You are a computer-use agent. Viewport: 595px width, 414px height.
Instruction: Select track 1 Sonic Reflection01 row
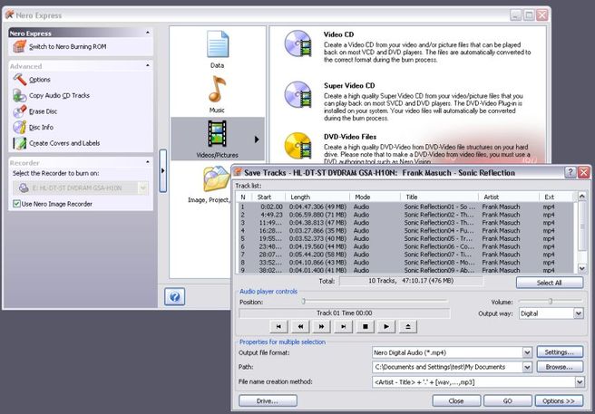405,207
